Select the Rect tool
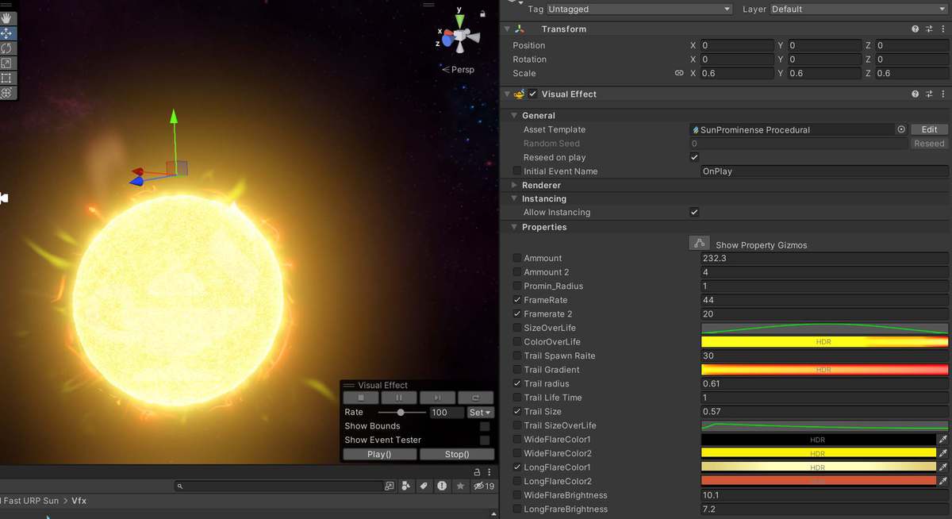Viewport: 952px width, 519px height. pos(7,79)
